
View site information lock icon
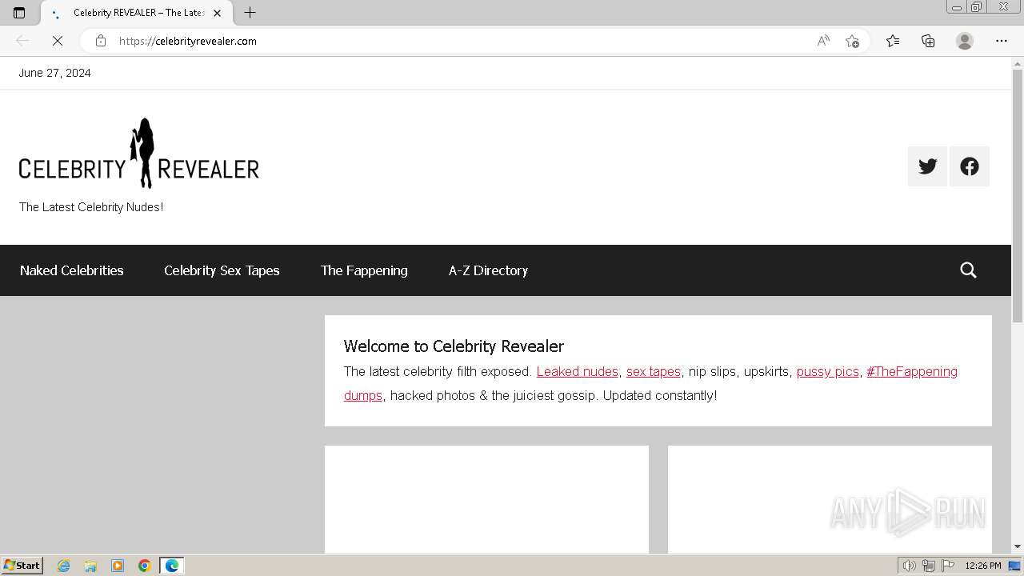(101, 41)
